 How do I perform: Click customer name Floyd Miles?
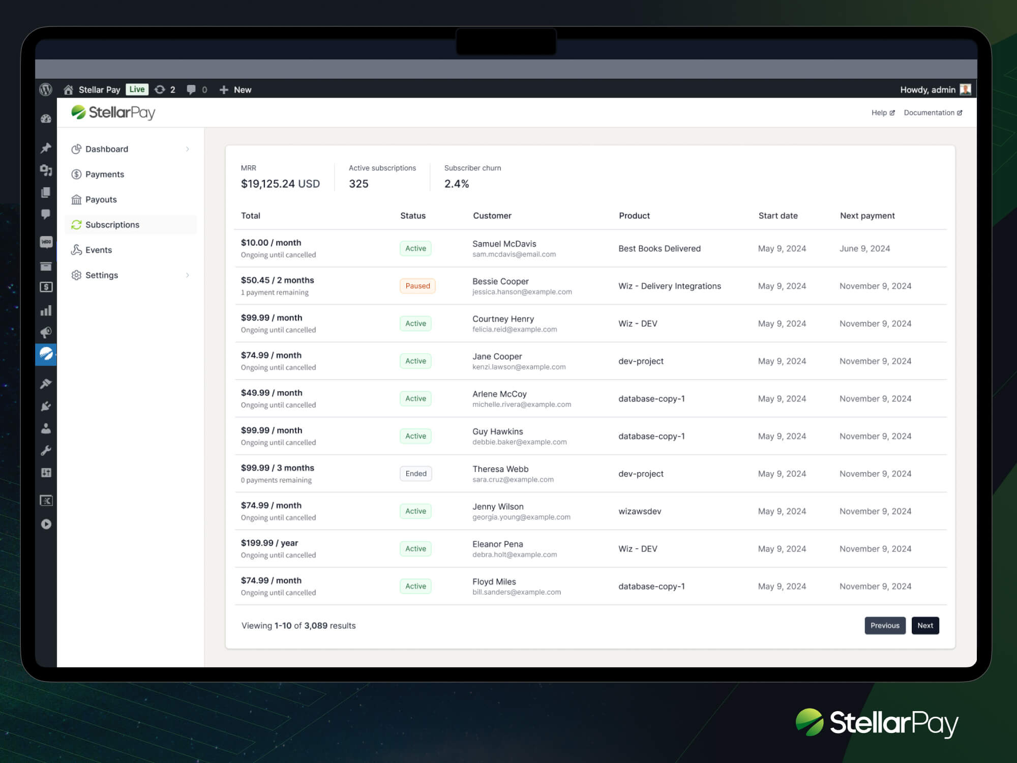click(494, 581)
